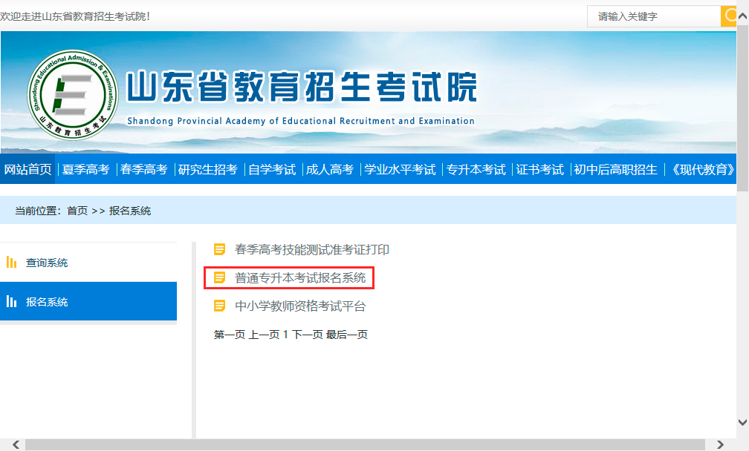Click the document icon next to 中小学教师资格考试平台
Viewport: 749px width, 451px height.
(x=219, y=306)
